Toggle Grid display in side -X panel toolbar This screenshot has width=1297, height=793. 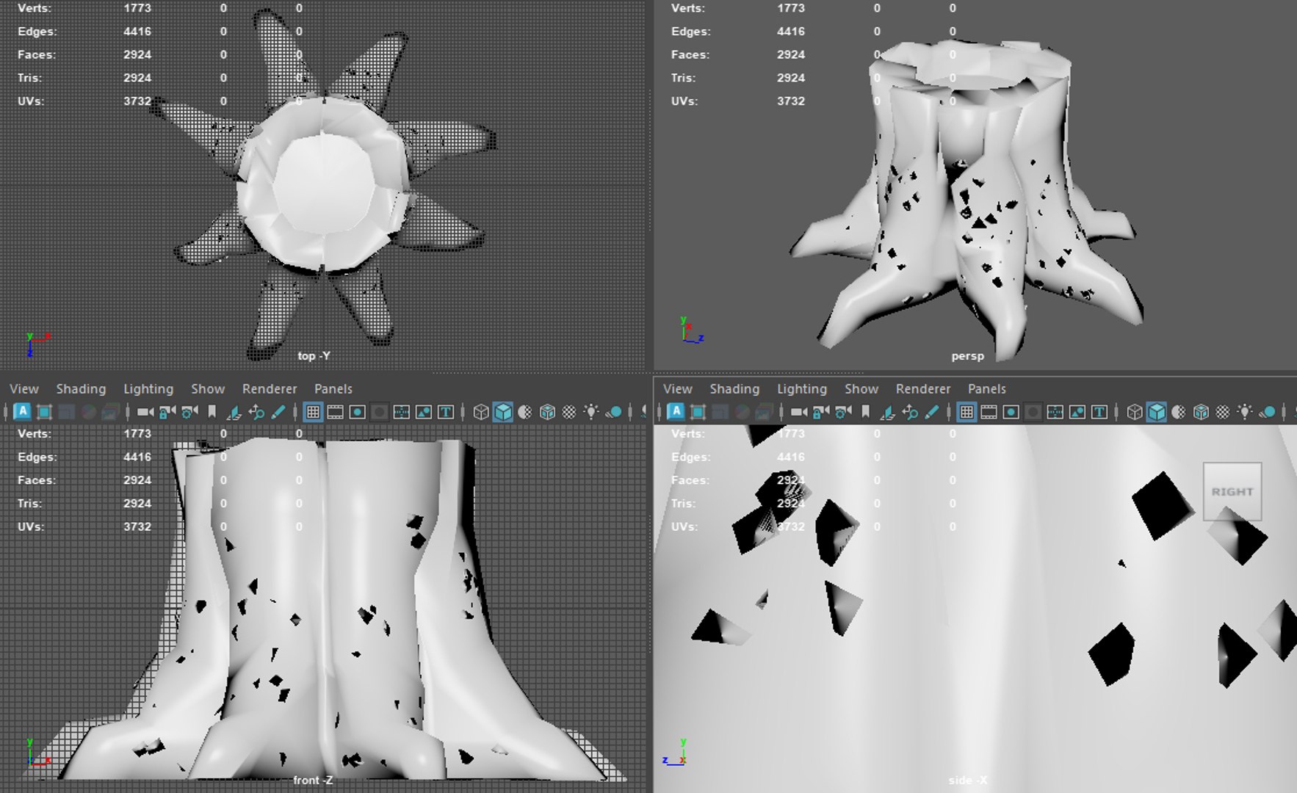pyautogui.click(x=967, y=412)
